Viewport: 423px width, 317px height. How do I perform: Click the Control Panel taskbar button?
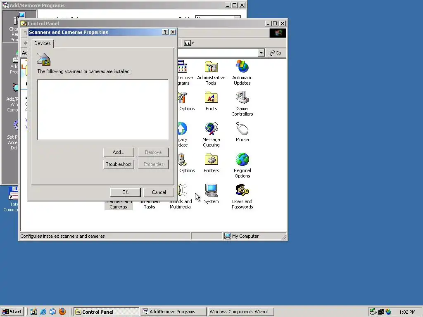(107, 312)
